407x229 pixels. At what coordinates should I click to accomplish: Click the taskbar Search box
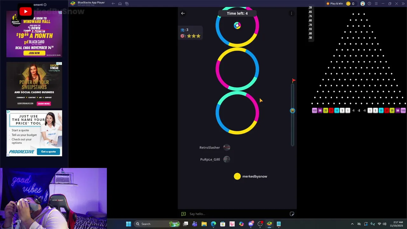click(x=158, y=224)
